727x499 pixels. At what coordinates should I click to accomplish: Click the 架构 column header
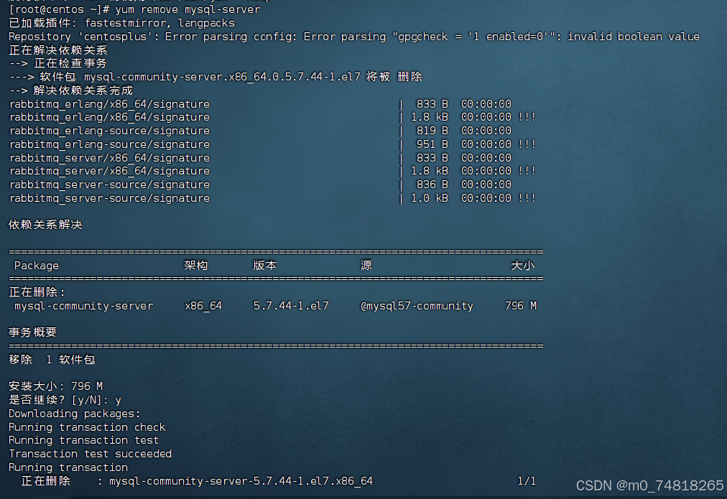(x=195, y=265)
